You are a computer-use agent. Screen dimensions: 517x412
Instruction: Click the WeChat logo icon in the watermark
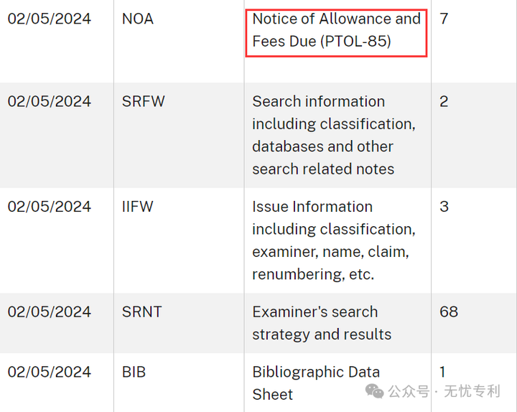(x=375, y=391)
